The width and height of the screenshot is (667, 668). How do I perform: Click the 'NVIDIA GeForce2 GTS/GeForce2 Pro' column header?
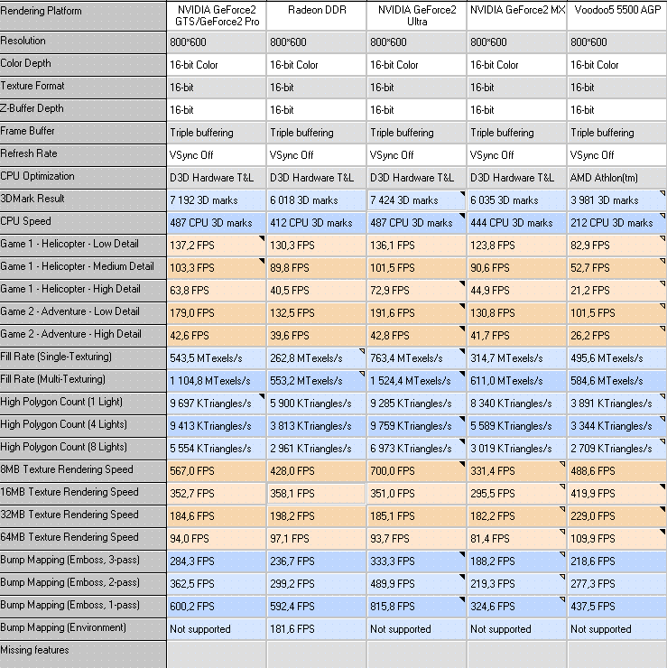[217, 15]
